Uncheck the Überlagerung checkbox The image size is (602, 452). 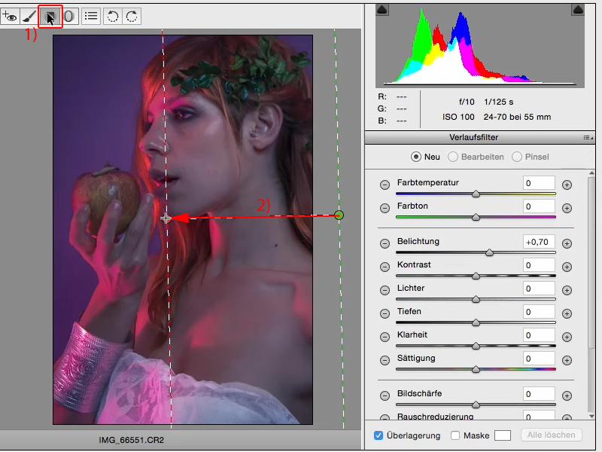click(x=379, y=435)
